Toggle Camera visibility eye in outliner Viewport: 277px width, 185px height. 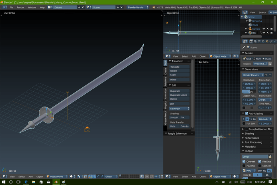(x=264, y=29)
